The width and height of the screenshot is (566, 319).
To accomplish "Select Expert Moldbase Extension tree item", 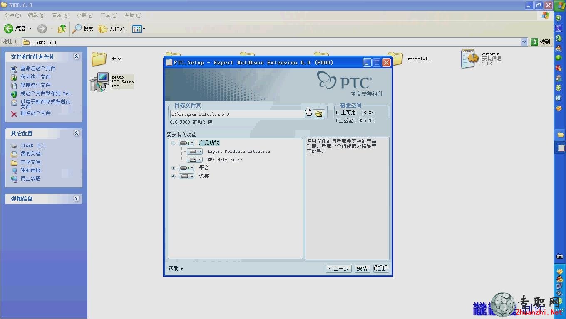I will point(239,151).
